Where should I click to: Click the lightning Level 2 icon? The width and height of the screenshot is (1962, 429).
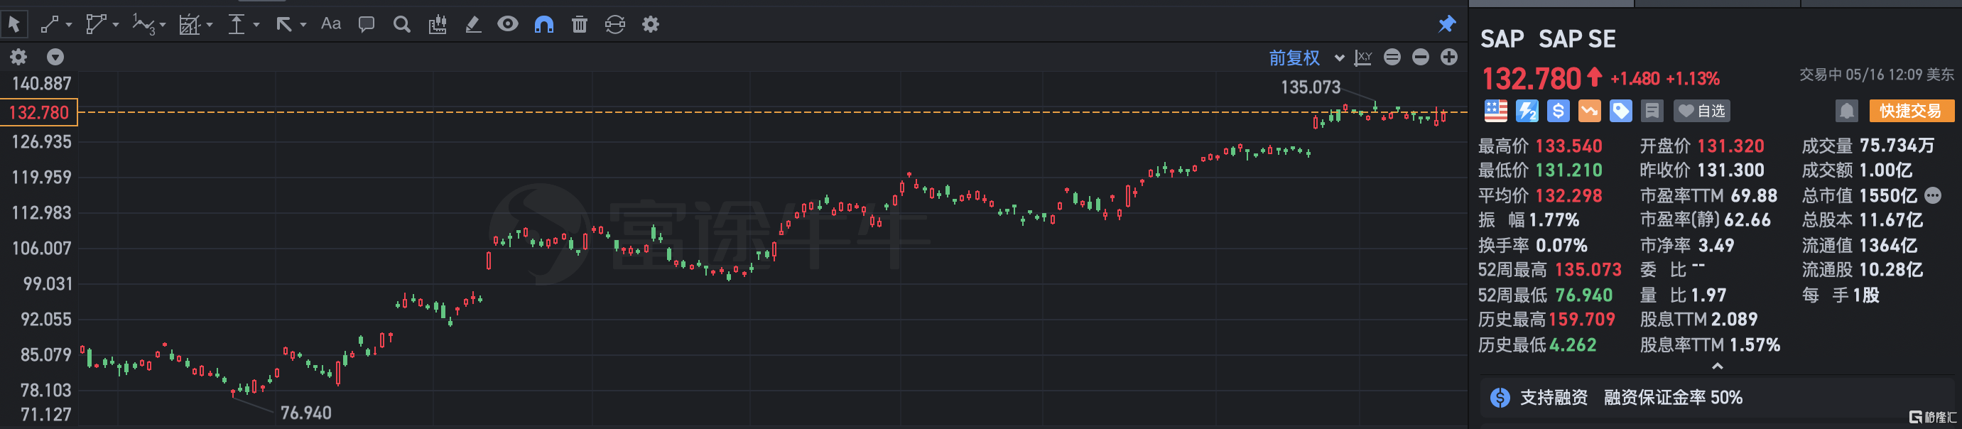pos(1527,112)
